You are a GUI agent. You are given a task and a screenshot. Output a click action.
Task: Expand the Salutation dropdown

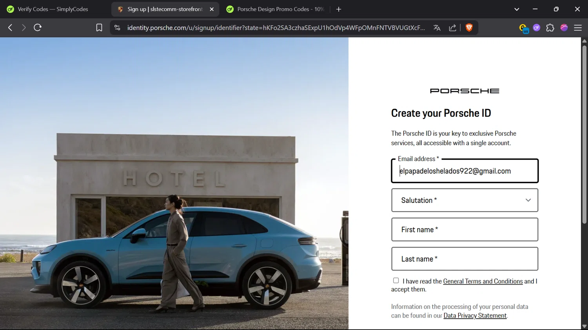point(465,200)
